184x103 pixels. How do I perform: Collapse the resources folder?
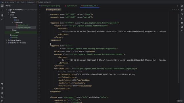coord(13,22)
